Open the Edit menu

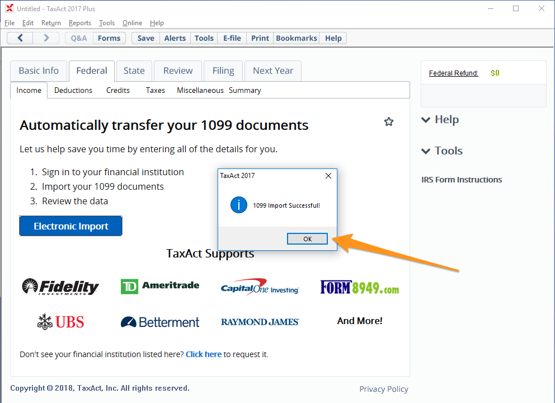point(27,23)
